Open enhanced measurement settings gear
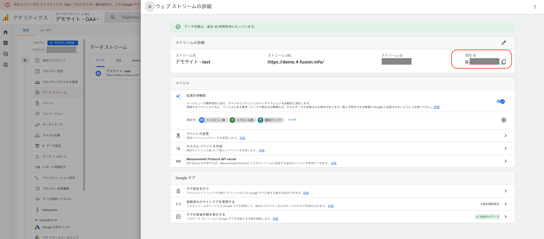 pyautogui.click(x=504, y=120)
